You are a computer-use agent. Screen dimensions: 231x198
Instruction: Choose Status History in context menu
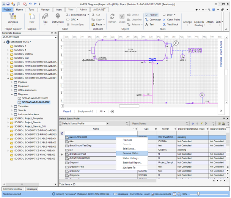point(132,158)
